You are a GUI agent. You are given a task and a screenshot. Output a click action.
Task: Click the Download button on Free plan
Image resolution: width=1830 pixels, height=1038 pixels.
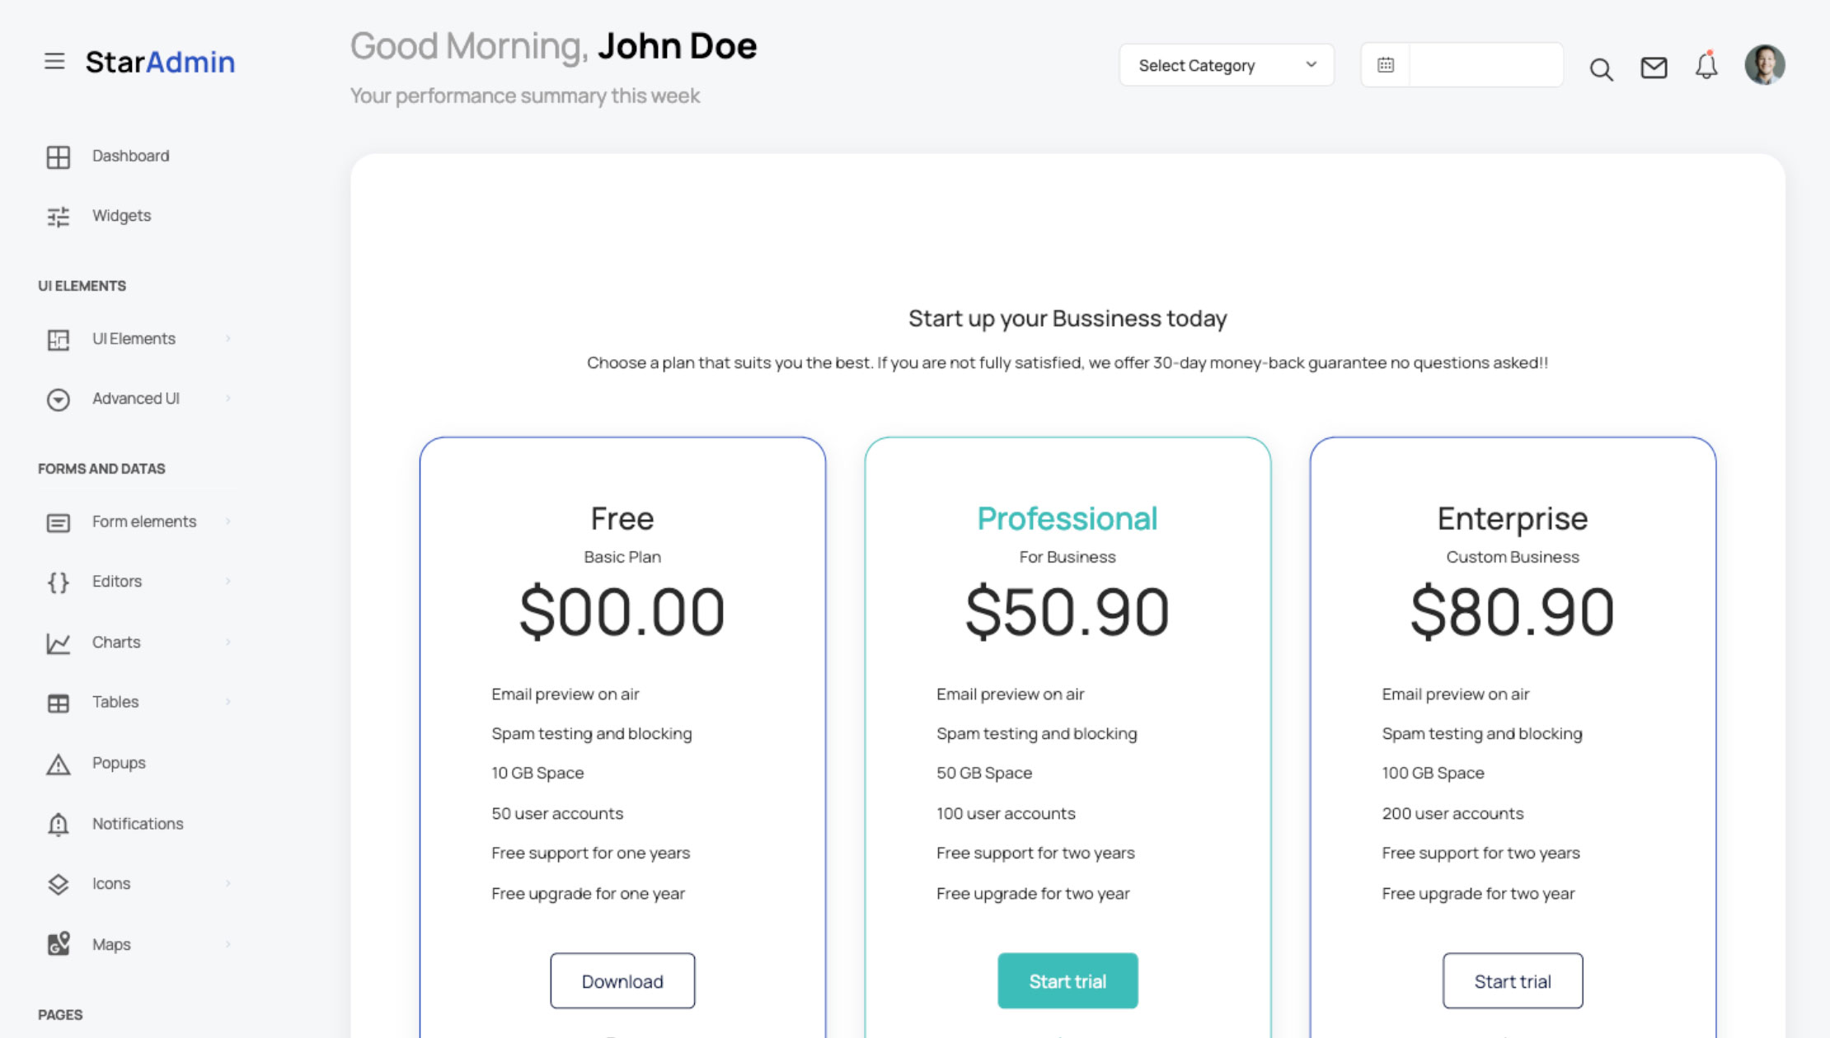point(622,981)
